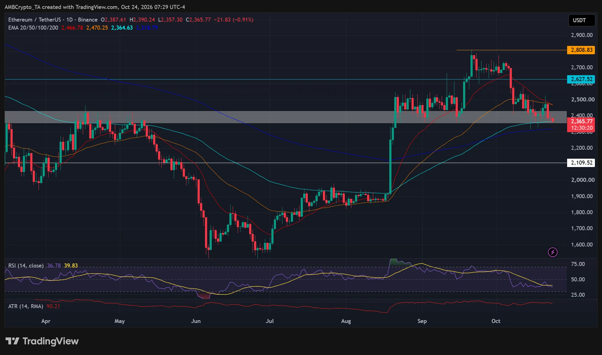
Task: Click the -21.83 (-0.91%) change value
Action: [234, 20]
